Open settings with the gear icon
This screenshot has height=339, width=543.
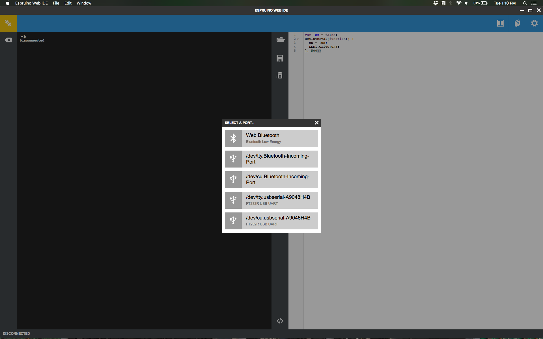point(534,23)
